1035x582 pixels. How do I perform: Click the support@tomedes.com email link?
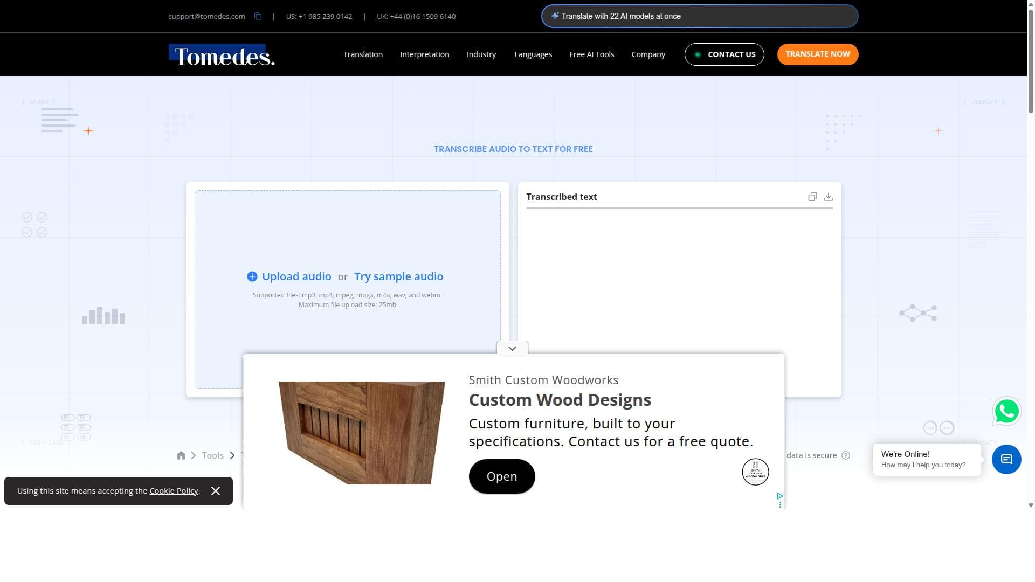coord(206,16)
